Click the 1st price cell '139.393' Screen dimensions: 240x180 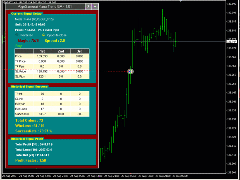click(x=42, y=56)
